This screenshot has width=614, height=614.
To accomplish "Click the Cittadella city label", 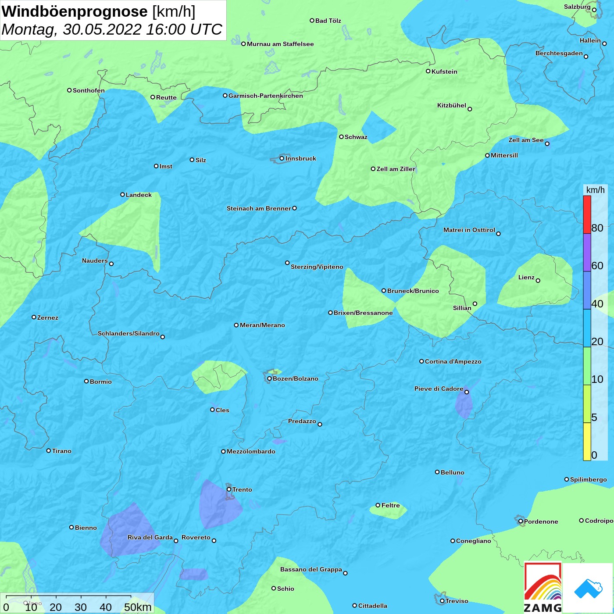I will click(x=373, y=606).
